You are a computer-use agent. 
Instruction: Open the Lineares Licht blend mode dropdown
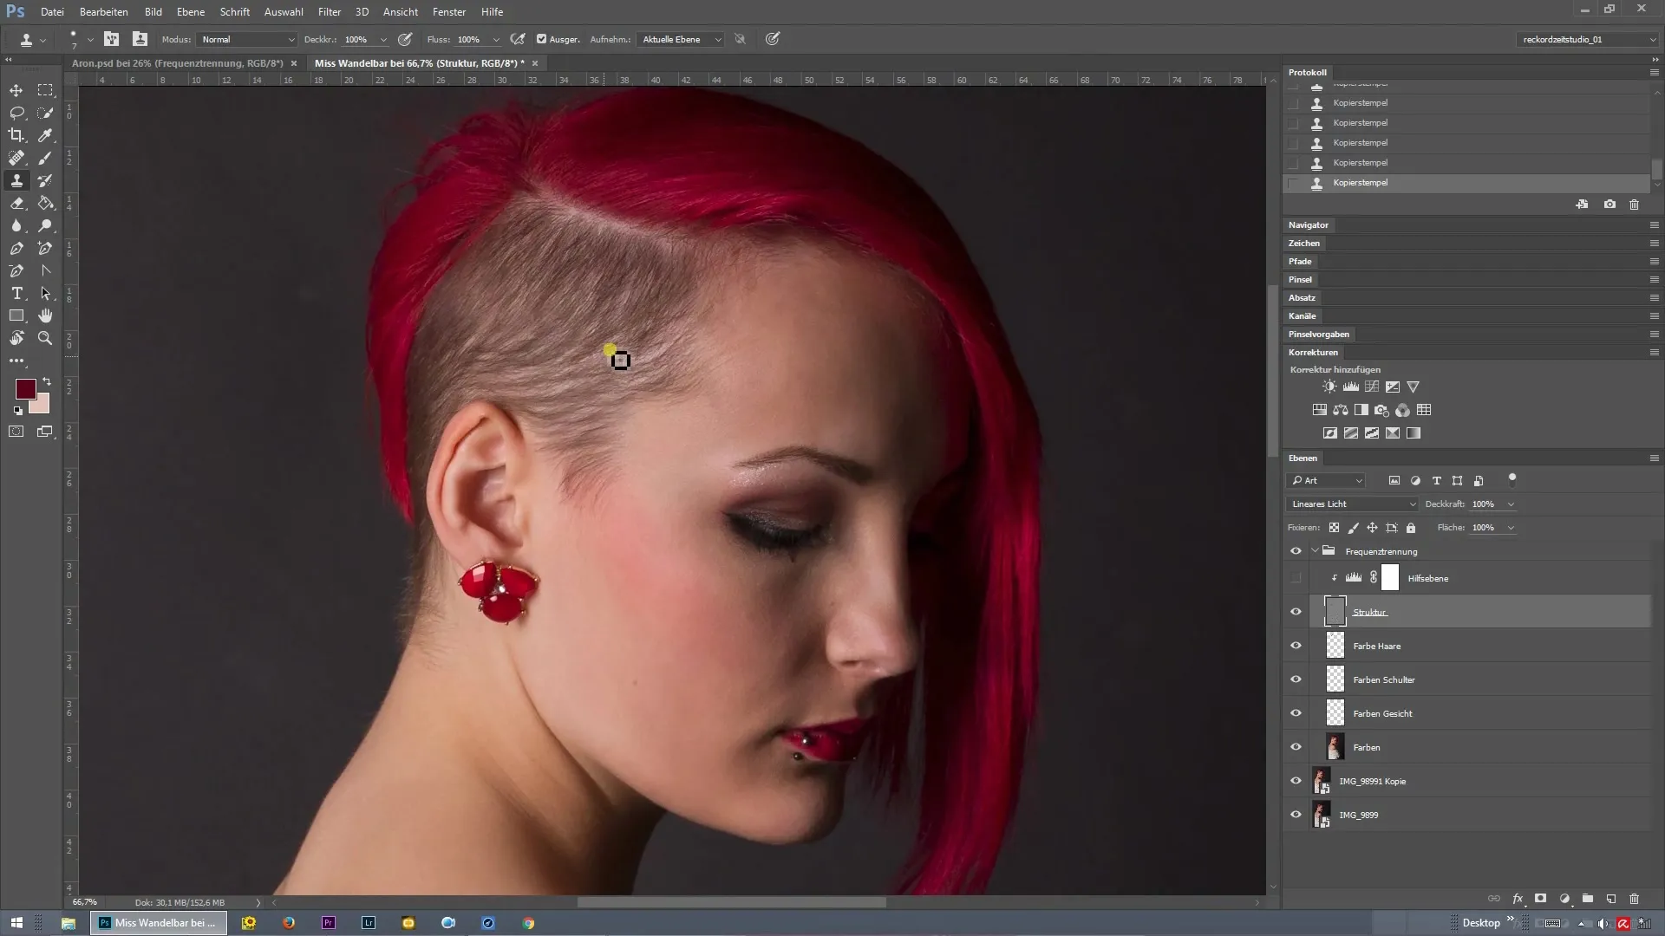pyautogui.click(x=1353, y=504)
